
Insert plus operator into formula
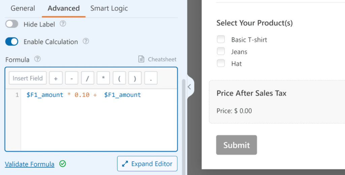point(56,78)
